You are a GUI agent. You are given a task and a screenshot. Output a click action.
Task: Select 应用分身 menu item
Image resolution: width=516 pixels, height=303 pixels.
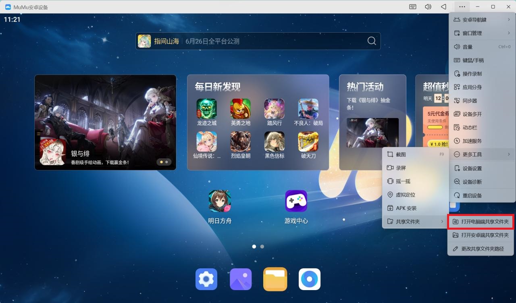pos(482,87)
